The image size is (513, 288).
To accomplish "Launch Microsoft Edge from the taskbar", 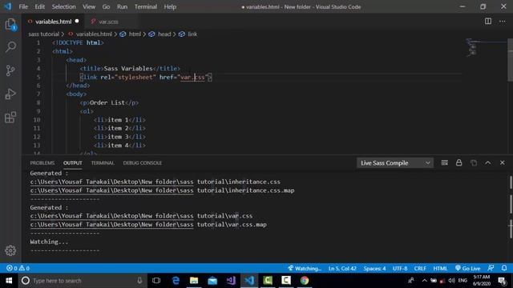I will tap(176, 281).
